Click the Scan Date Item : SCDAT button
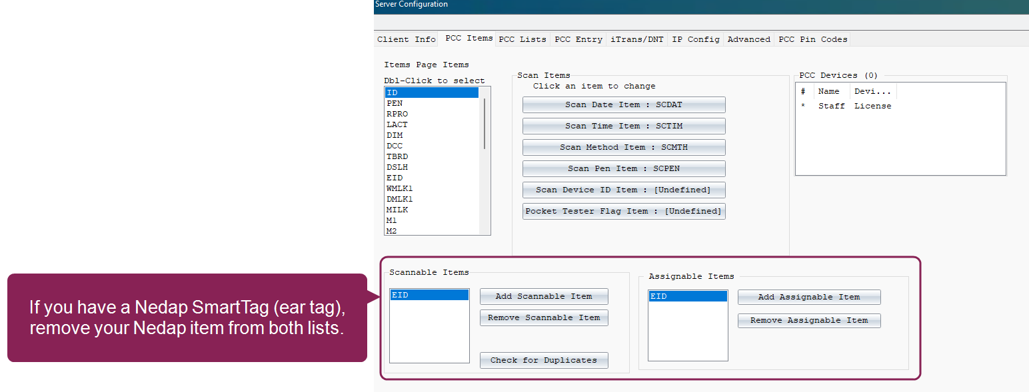This screenshot has width=1029, height=392. [x=623, y=105]
